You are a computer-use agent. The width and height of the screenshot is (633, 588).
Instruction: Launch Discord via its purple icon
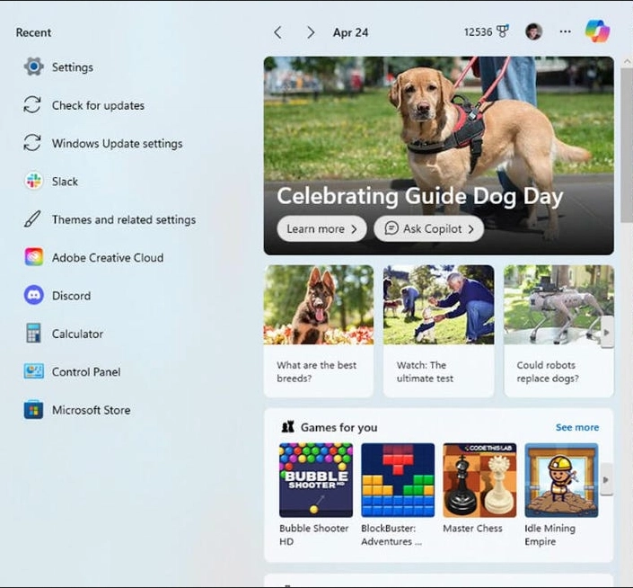click(33, 295)
